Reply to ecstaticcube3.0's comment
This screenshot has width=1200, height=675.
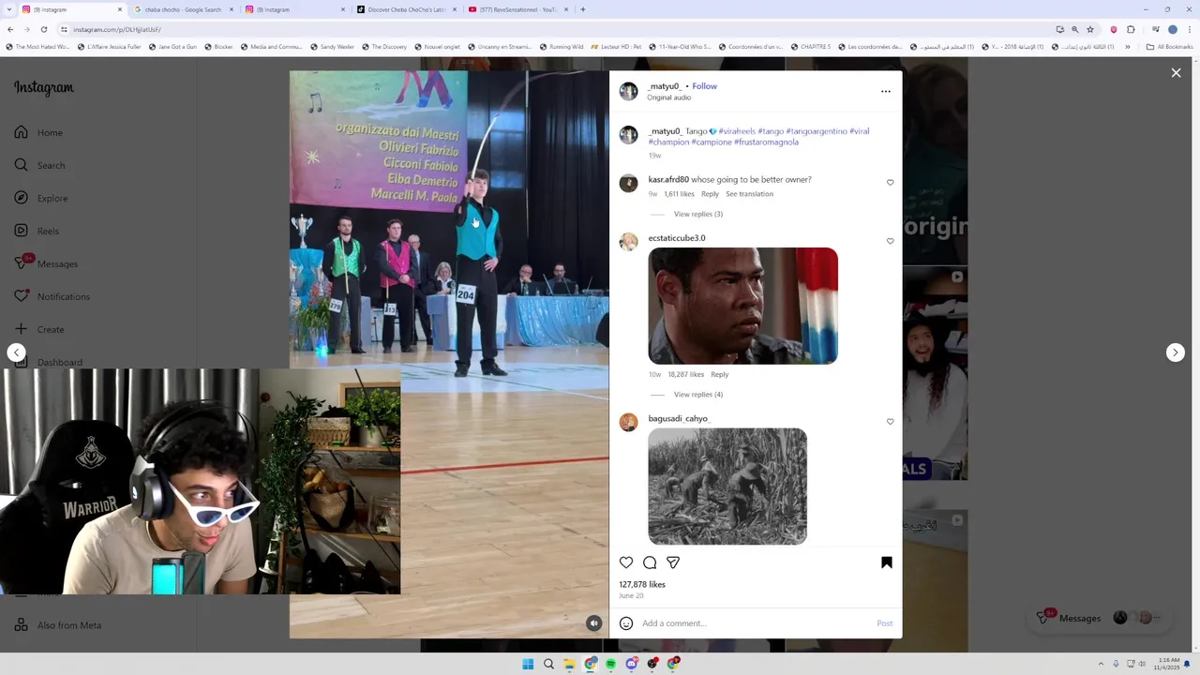pos(719,374)
